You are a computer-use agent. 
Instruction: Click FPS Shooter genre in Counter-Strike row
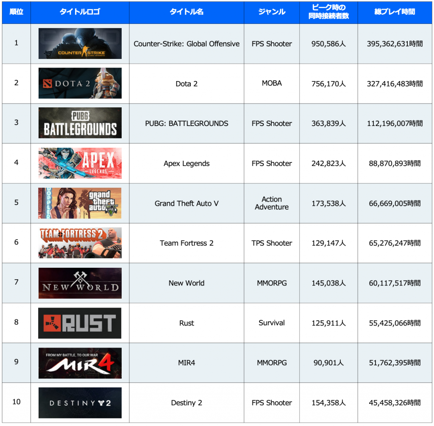point(272,44)
